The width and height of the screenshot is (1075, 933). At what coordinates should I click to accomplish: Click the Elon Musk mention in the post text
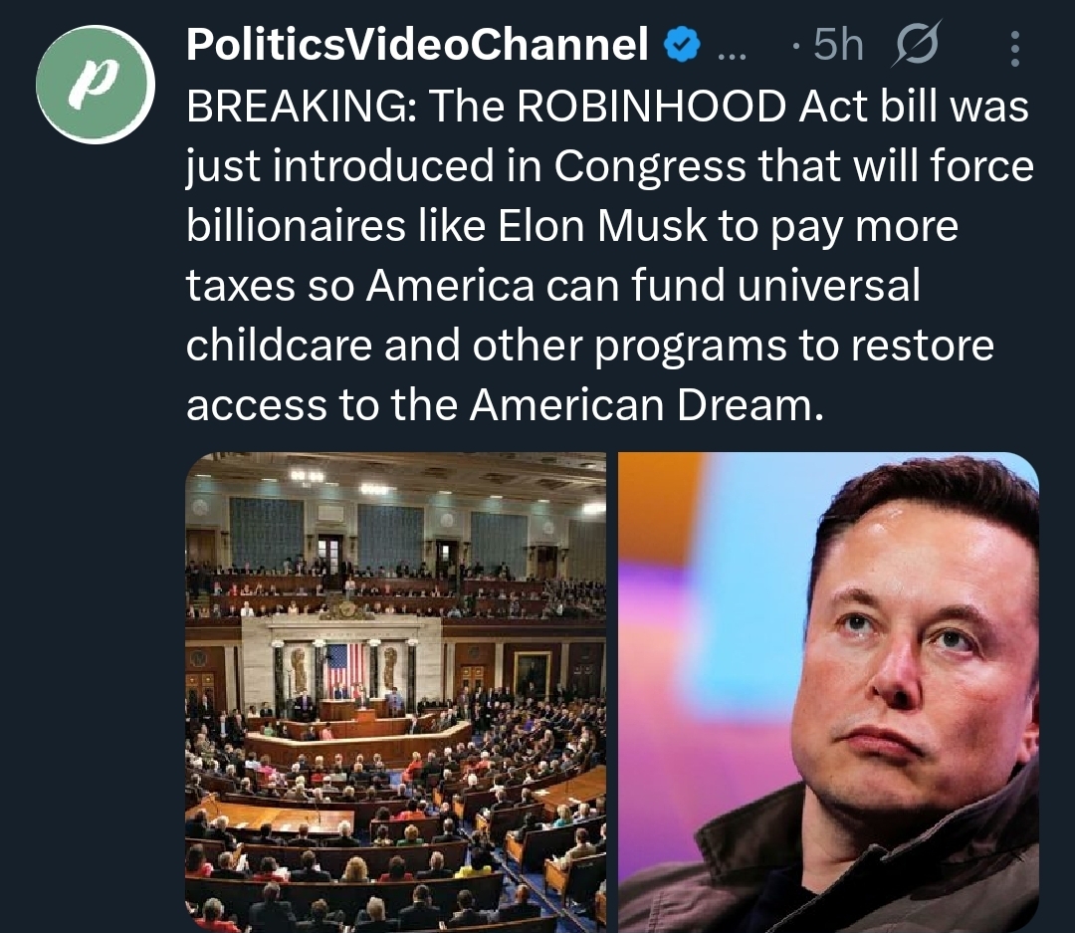(x=602, y=226)
